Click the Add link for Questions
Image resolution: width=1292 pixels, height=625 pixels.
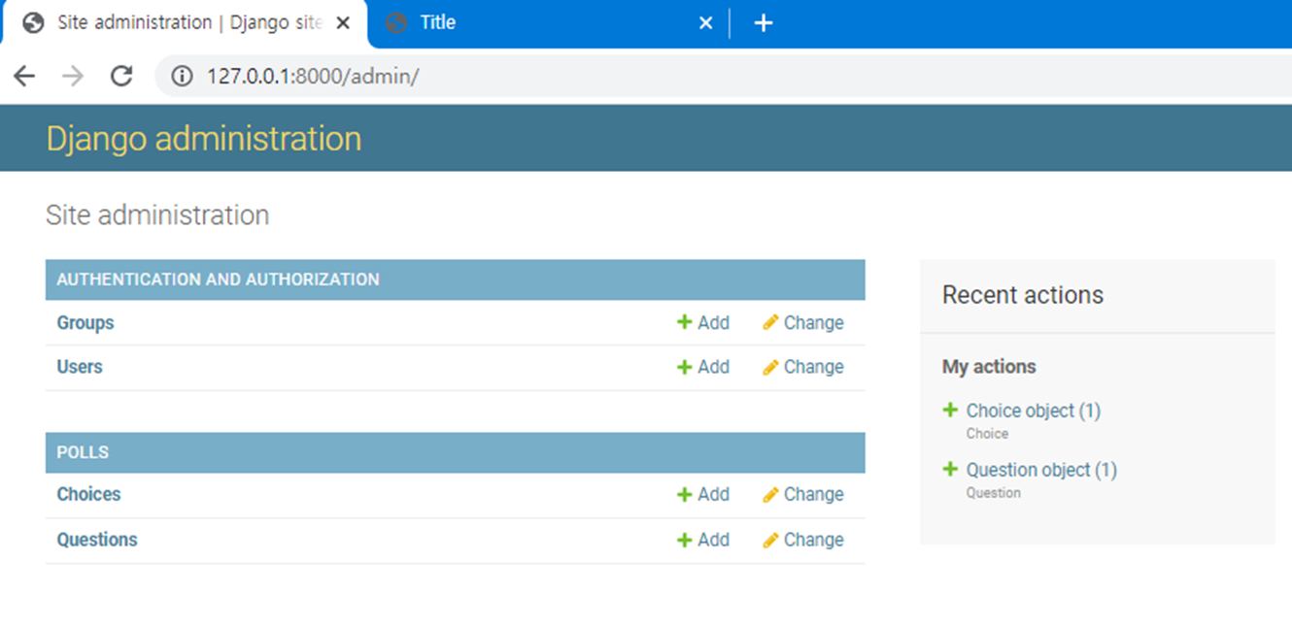(713, 540)
